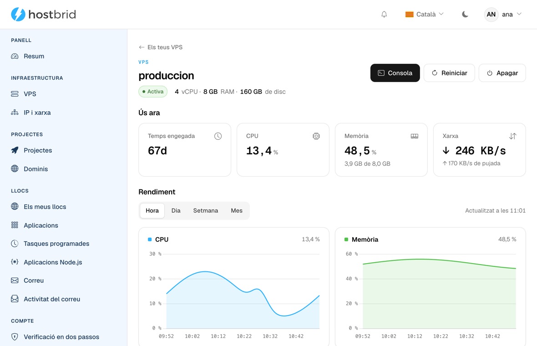Click the IP i xarxa network icon

pyautogui.click(x=15, y=112)
